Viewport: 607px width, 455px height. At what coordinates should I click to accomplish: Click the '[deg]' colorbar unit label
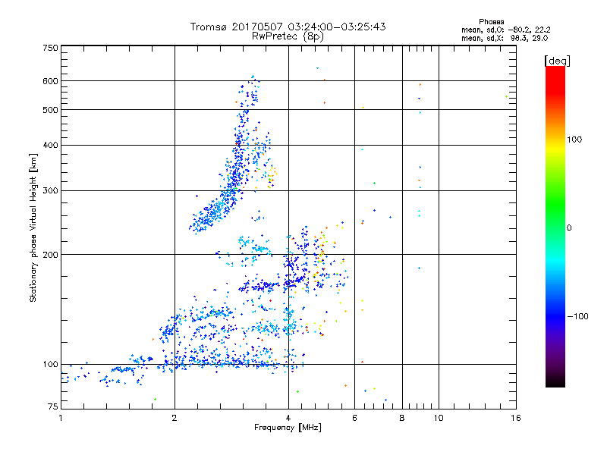(557, 61)
